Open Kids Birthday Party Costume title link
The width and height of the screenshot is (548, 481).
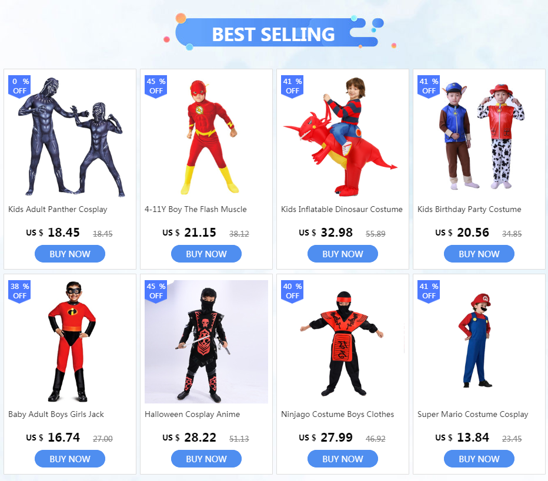click(x=469, y=210)
